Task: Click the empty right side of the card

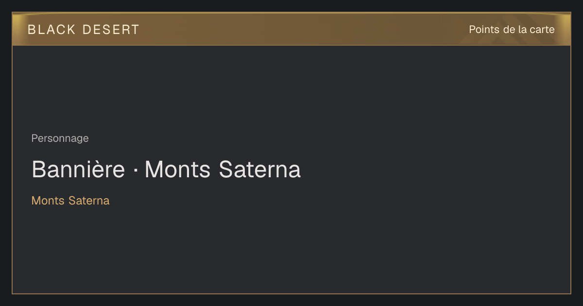Action: click(437, 170)
